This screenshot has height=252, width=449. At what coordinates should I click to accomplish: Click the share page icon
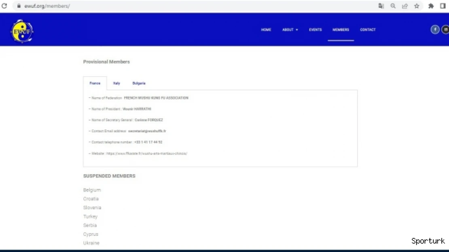(x=405, y=6)
